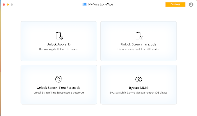This screenshot has height=116, width=197.
Task: Minimize the window with the yellow button
Action: tap(8, 4)
